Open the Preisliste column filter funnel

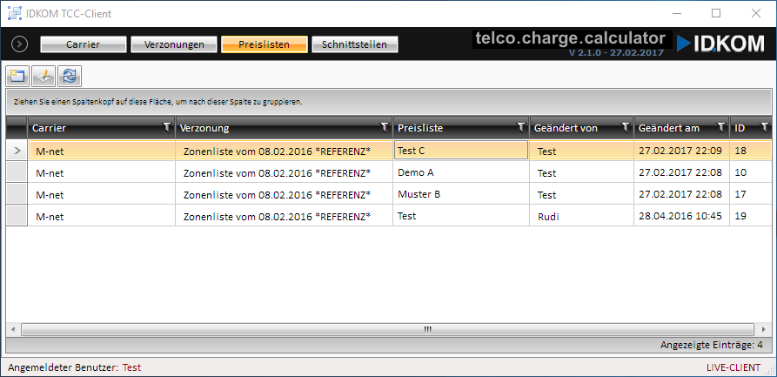pos(521,127)
